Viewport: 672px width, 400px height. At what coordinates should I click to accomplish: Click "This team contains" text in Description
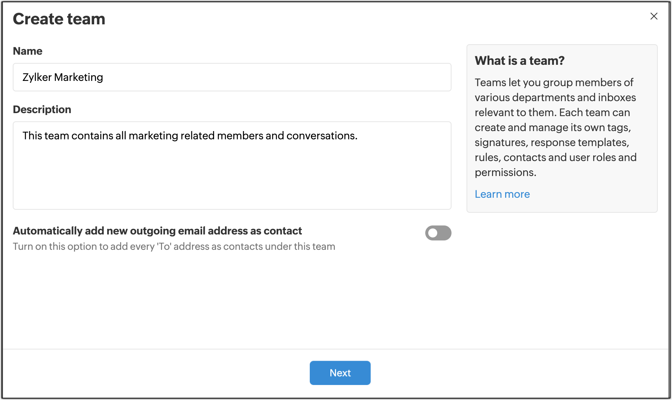coord(67,136)
